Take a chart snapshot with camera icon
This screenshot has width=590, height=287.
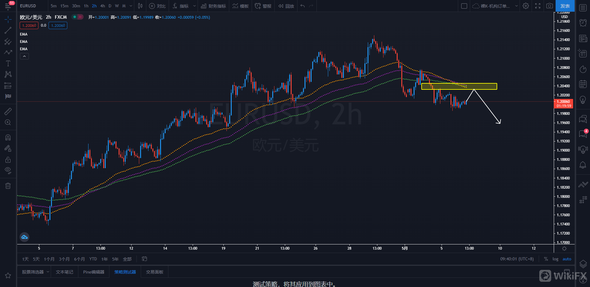549,6
